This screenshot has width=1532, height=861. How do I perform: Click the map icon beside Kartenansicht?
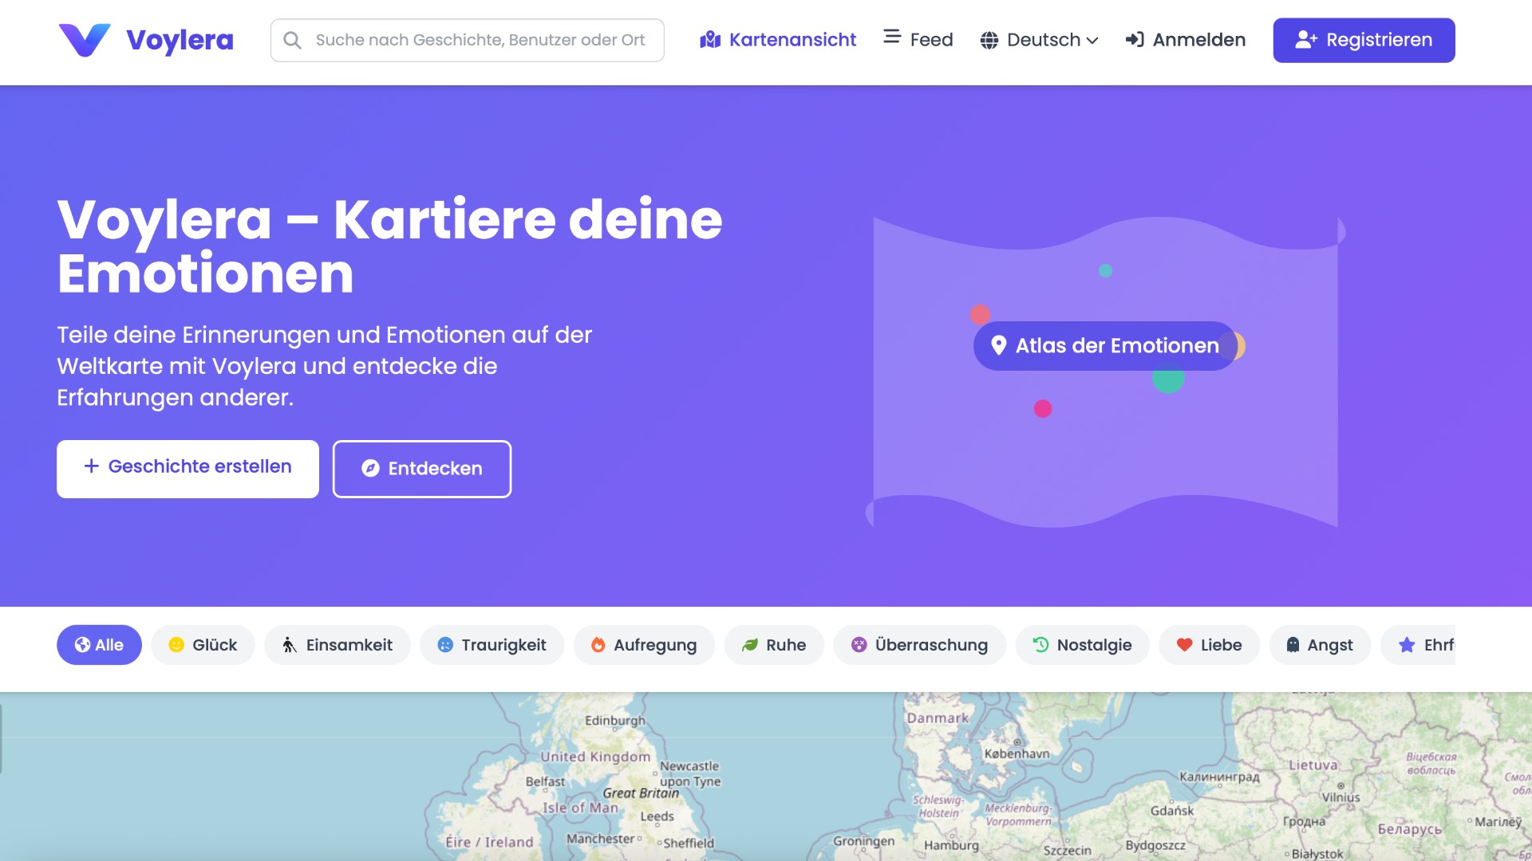pyautogui.click(x=710, y=40)
